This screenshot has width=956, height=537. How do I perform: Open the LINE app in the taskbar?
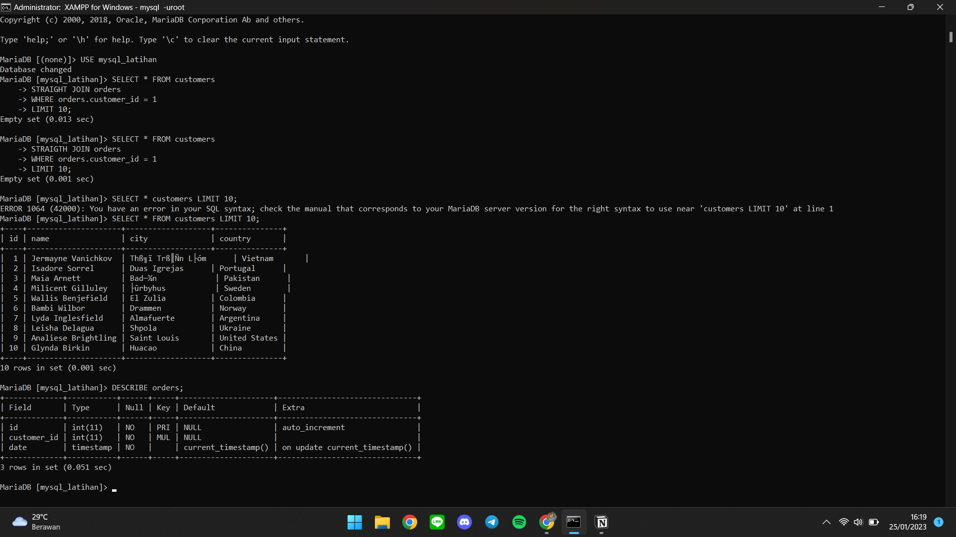tap(437, 522)
